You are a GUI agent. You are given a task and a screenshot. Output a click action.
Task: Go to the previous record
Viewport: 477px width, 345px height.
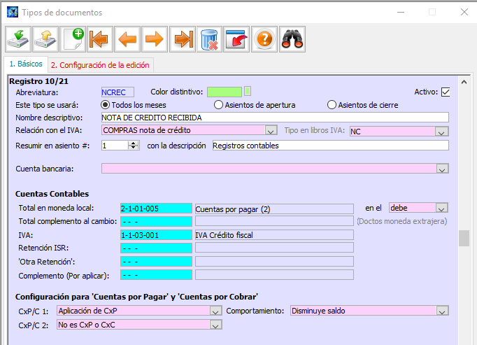pos(127,38)
